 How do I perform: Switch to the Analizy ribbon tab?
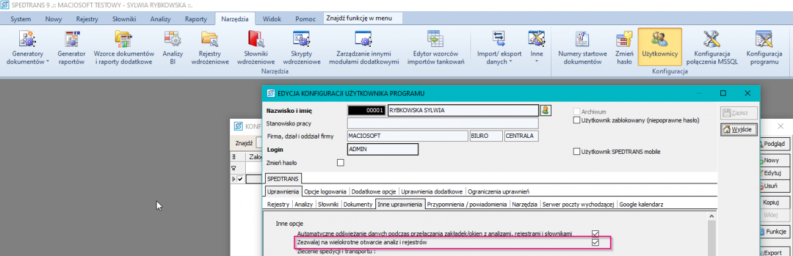point(161,19)
